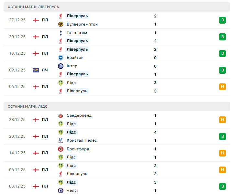Click the Crystal Palace club crest icon
Image resolution: width=233 pixels, height=195 pixels.
pos(61,140)
